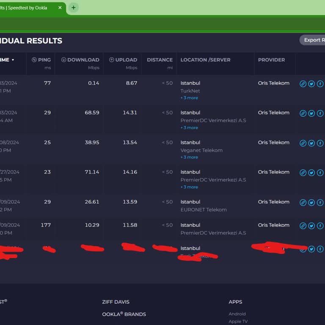Open the Android app link in the footer
The height and width of the screenshot is (325, 325).
tap(237, 314)
